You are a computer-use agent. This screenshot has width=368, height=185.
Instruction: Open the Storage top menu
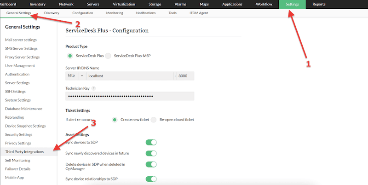click(x=155, y=4)
